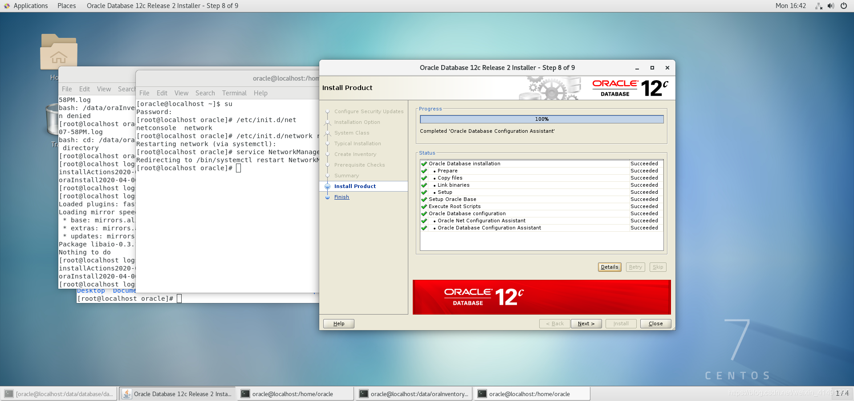This screenshot has width=854, height=401.
Task: Click green check beside Link binaries
Action: pos(424,185)
